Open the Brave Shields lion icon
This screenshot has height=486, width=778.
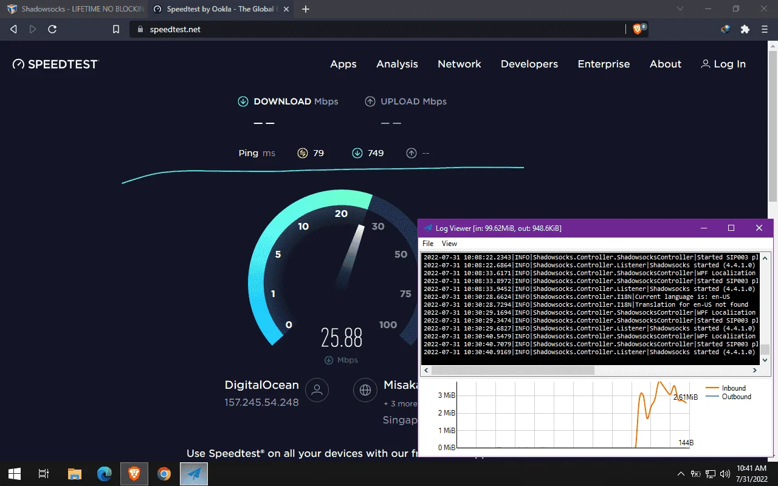click(x=638, y=29)
